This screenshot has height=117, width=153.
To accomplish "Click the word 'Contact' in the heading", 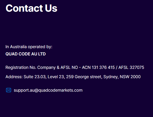I will click(x=24, y=8).
